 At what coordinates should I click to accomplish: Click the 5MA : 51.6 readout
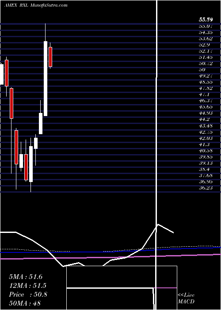coord(26,277)
